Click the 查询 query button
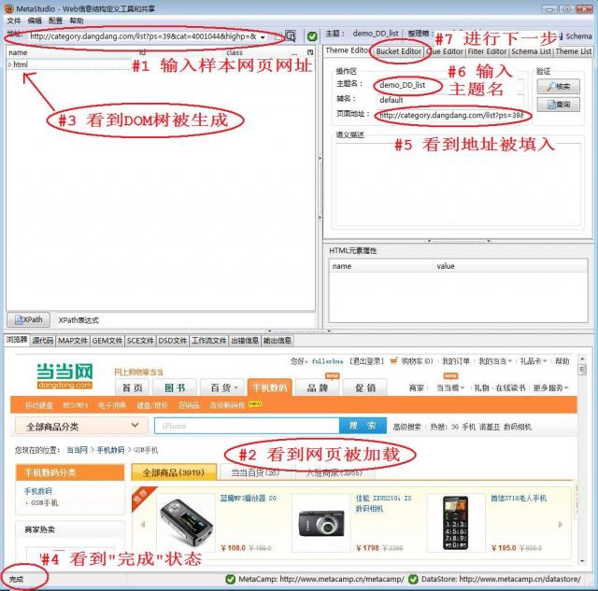The image size is (598, 591). click(559, 105)
